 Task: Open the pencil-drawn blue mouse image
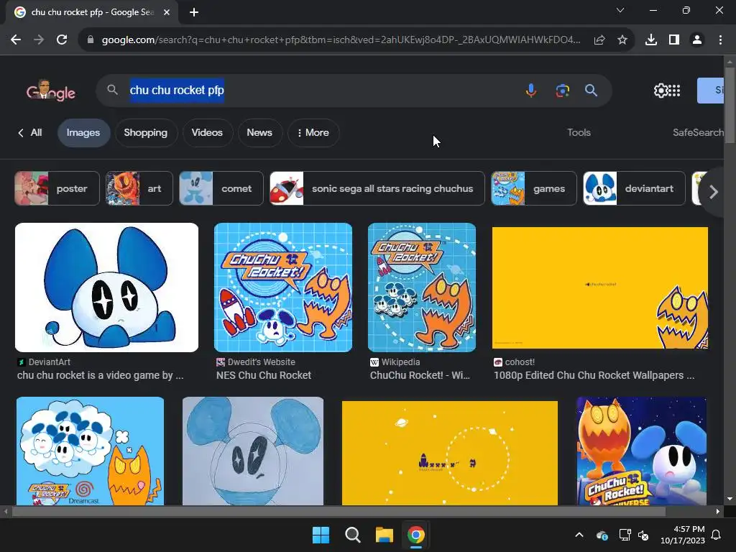[252, 451]
